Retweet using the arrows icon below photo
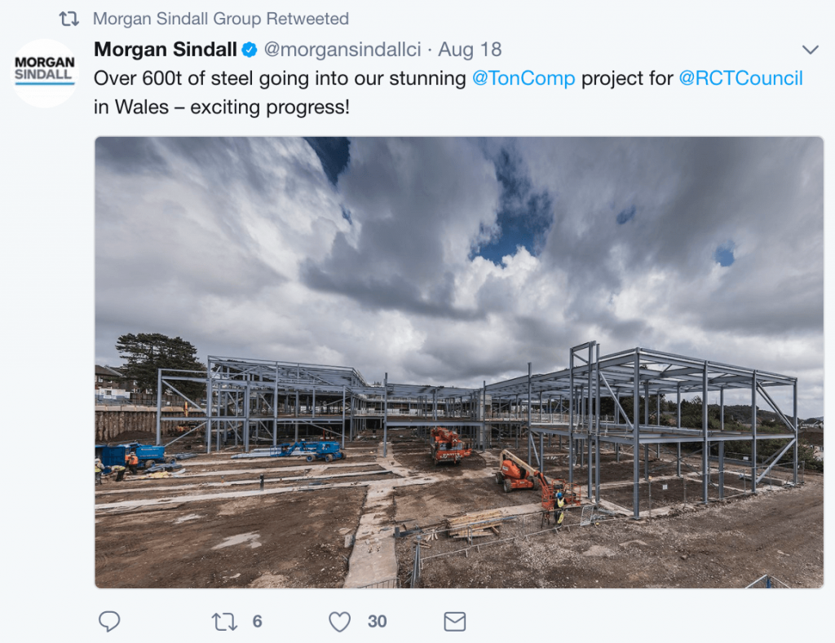 (224, 622)
